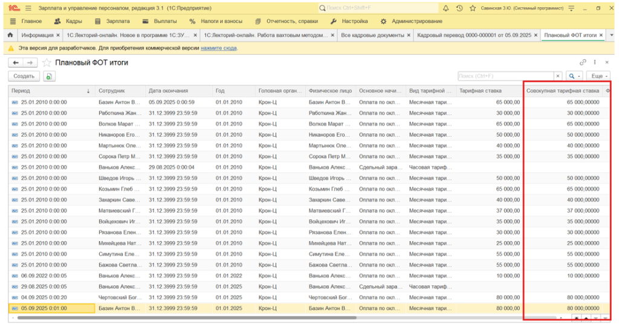
Task: Click the record icon in the Базин Антон 05.09.2025 row
Action: tap(15, 309)
